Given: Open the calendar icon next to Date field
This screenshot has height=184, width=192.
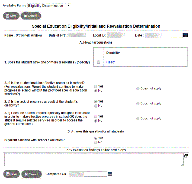Looking at the screenshot, I should tap(185, 35).
